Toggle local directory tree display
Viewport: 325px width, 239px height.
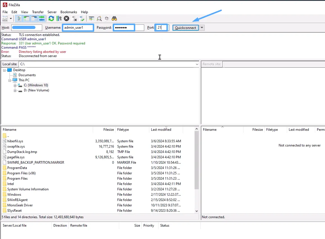click(27, 19)
